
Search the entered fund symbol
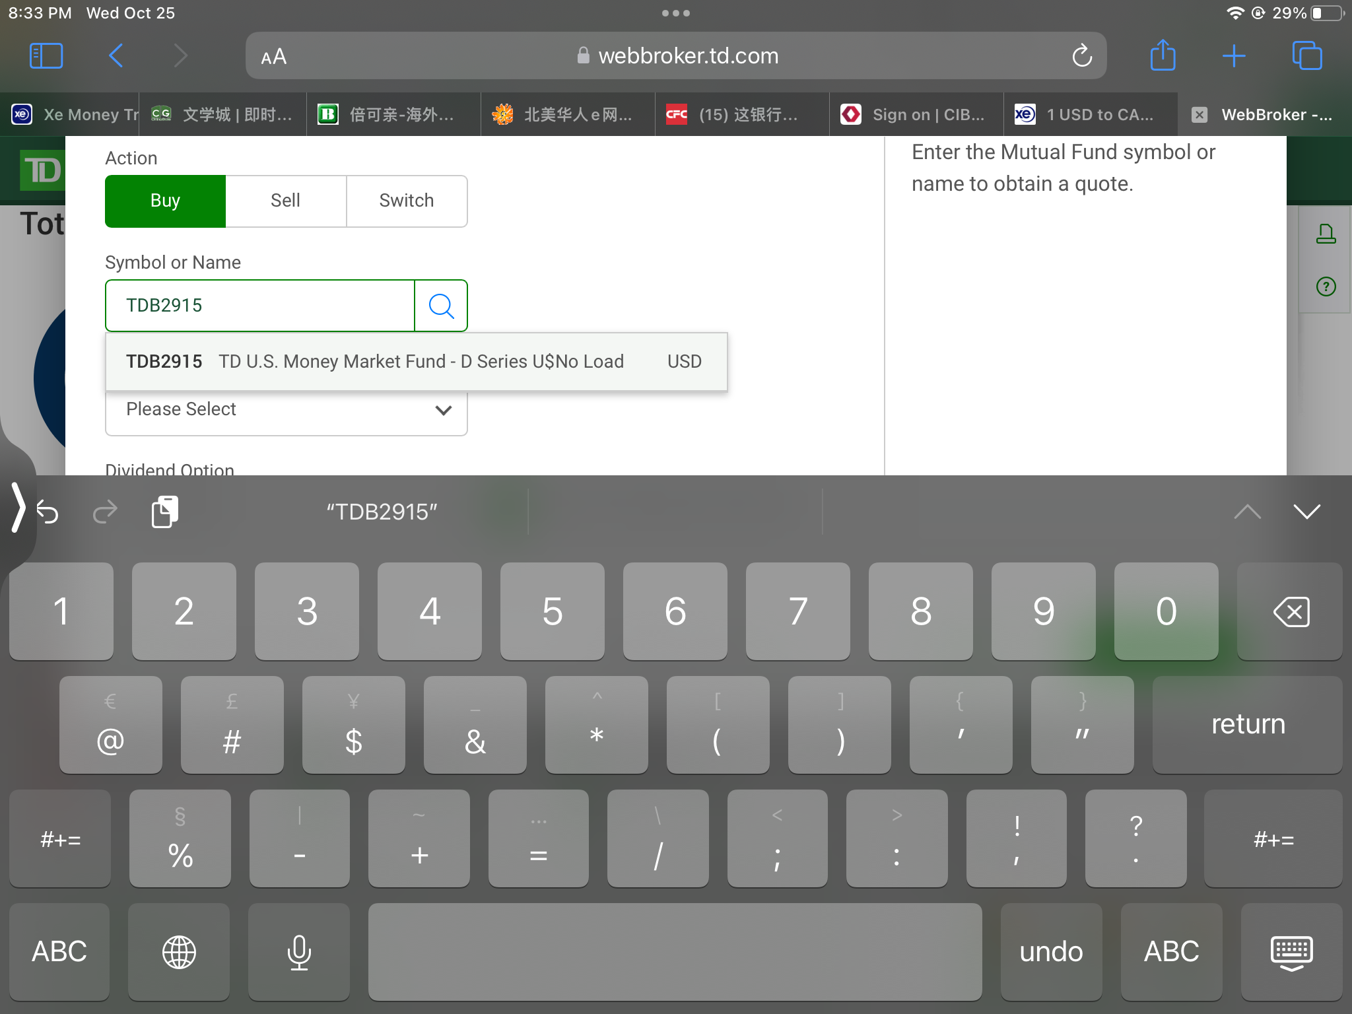pyautogui.click(x=441, y=306)
